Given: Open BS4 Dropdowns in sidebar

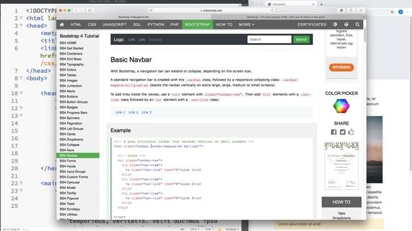Looking at the screenshot, I should 71,139.
